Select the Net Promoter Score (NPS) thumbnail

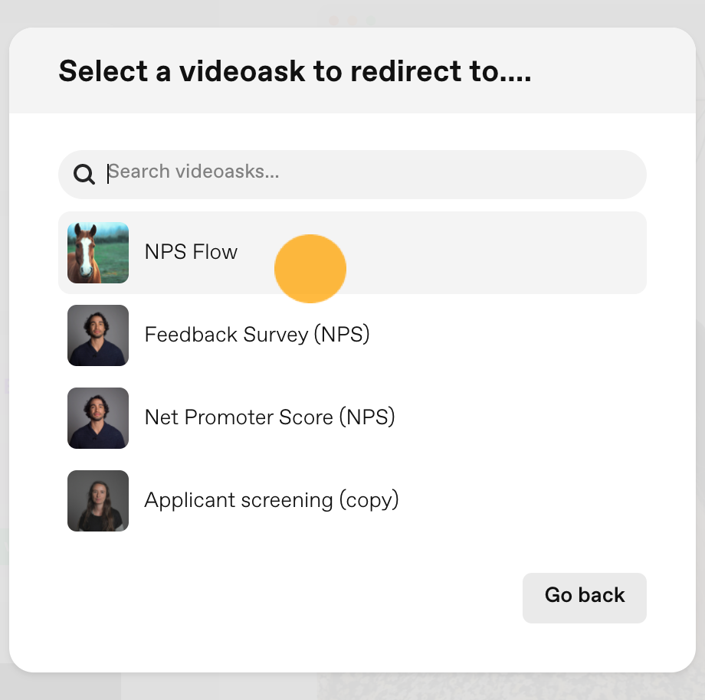tap(98, 418)
